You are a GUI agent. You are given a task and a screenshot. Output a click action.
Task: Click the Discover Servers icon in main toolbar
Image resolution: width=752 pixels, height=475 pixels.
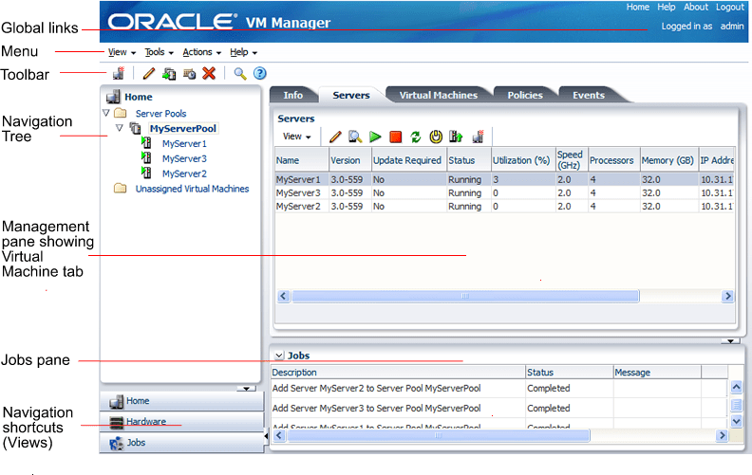[x=169, y=74]
